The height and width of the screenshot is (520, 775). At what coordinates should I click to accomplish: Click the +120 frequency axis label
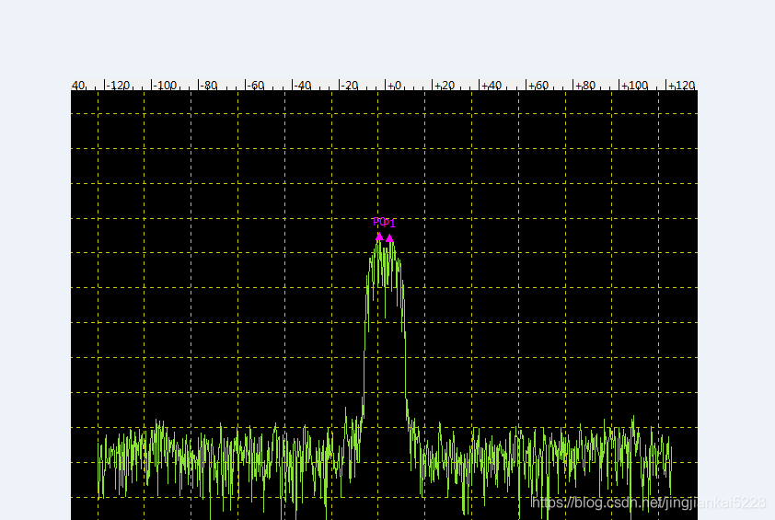682,86
